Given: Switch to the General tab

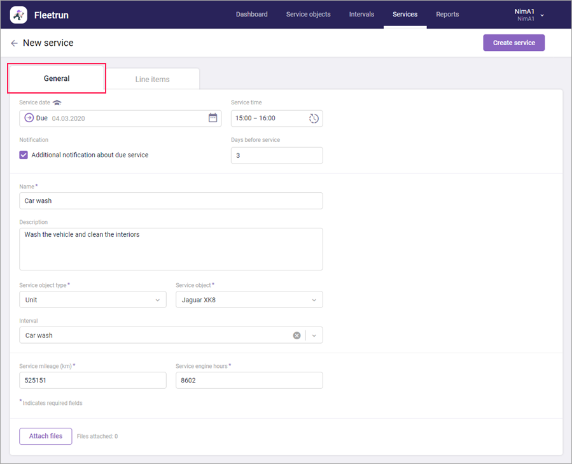Looking at the screenshot, I should [57, 78].
